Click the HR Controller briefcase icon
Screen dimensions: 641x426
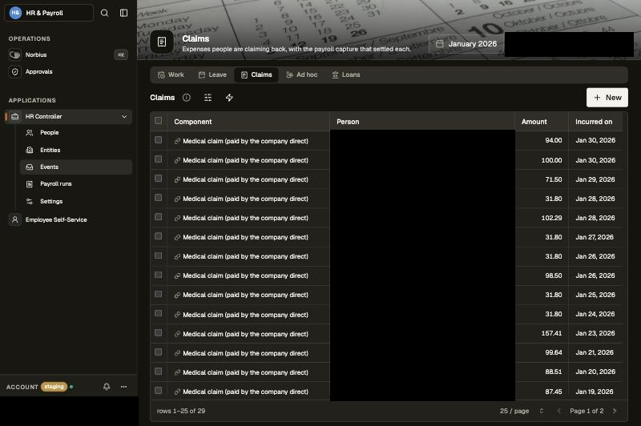[15, 117]
